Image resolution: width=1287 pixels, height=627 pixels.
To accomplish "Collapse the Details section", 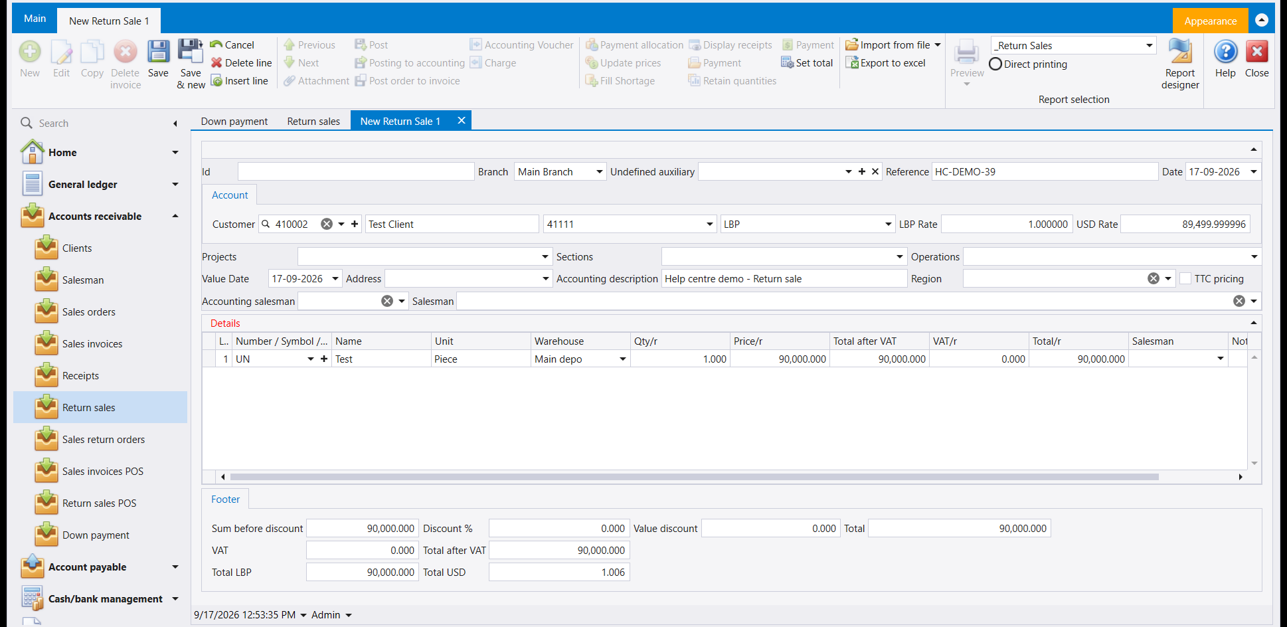I will pos(1254,323).
